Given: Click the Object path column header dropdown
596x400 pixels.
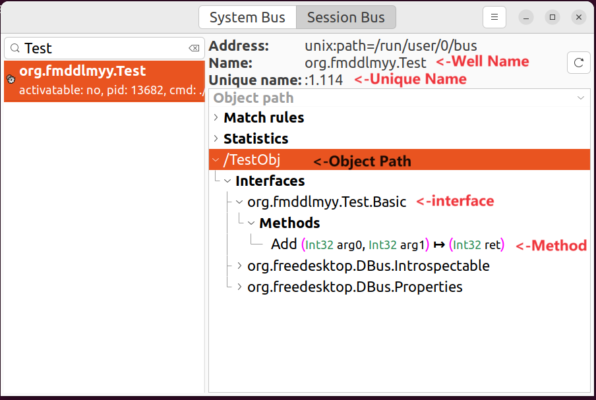Looking at the screenshot, I should [x=581, y=98].
